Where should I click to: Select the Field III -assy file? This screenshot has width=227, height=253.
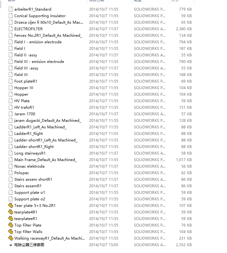coord(26,68)
